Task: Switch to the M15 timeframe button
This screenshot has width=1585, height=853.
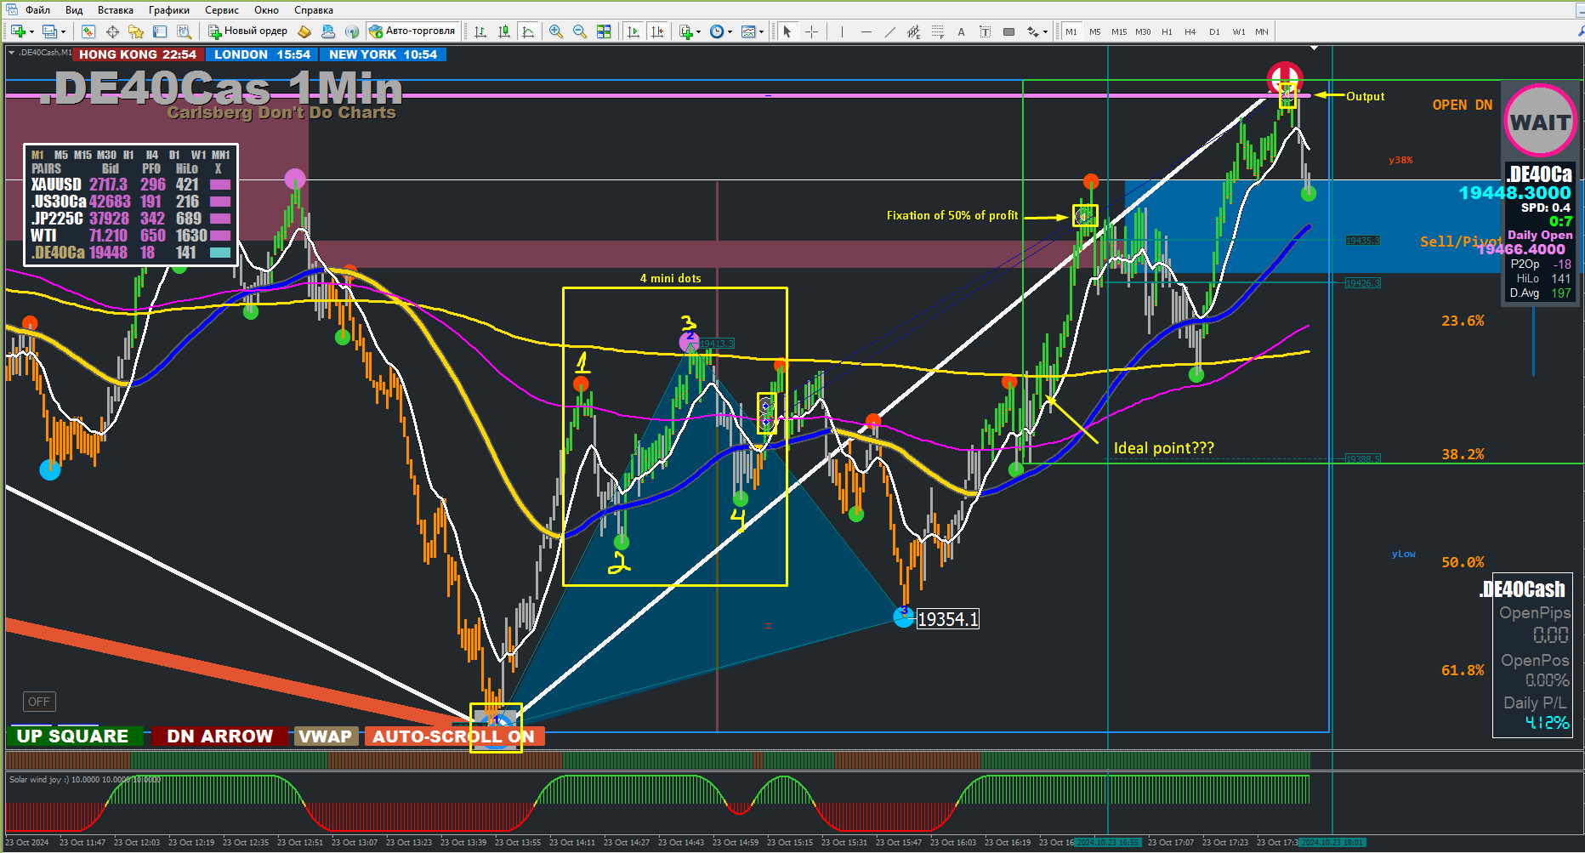Action: coord(1119,32)
